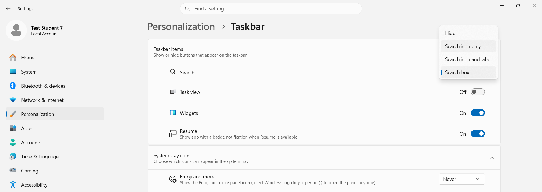Click the back arrow icon
Image resolution: width=542 pixels, height=192 pixels.
(x=8, y=9)
